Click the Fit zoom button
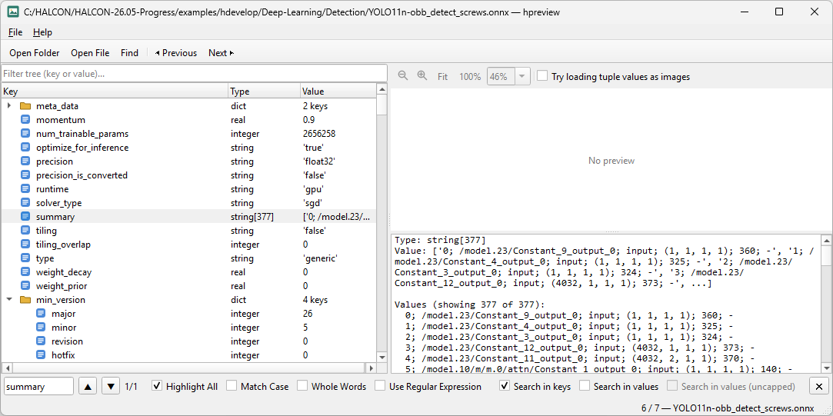The image size is (833, 416). pos(442,76)
